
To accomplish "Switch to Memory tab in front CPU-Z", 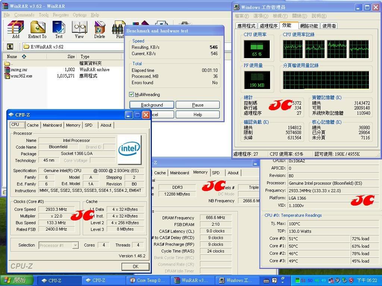I will [x=73, y=125].
